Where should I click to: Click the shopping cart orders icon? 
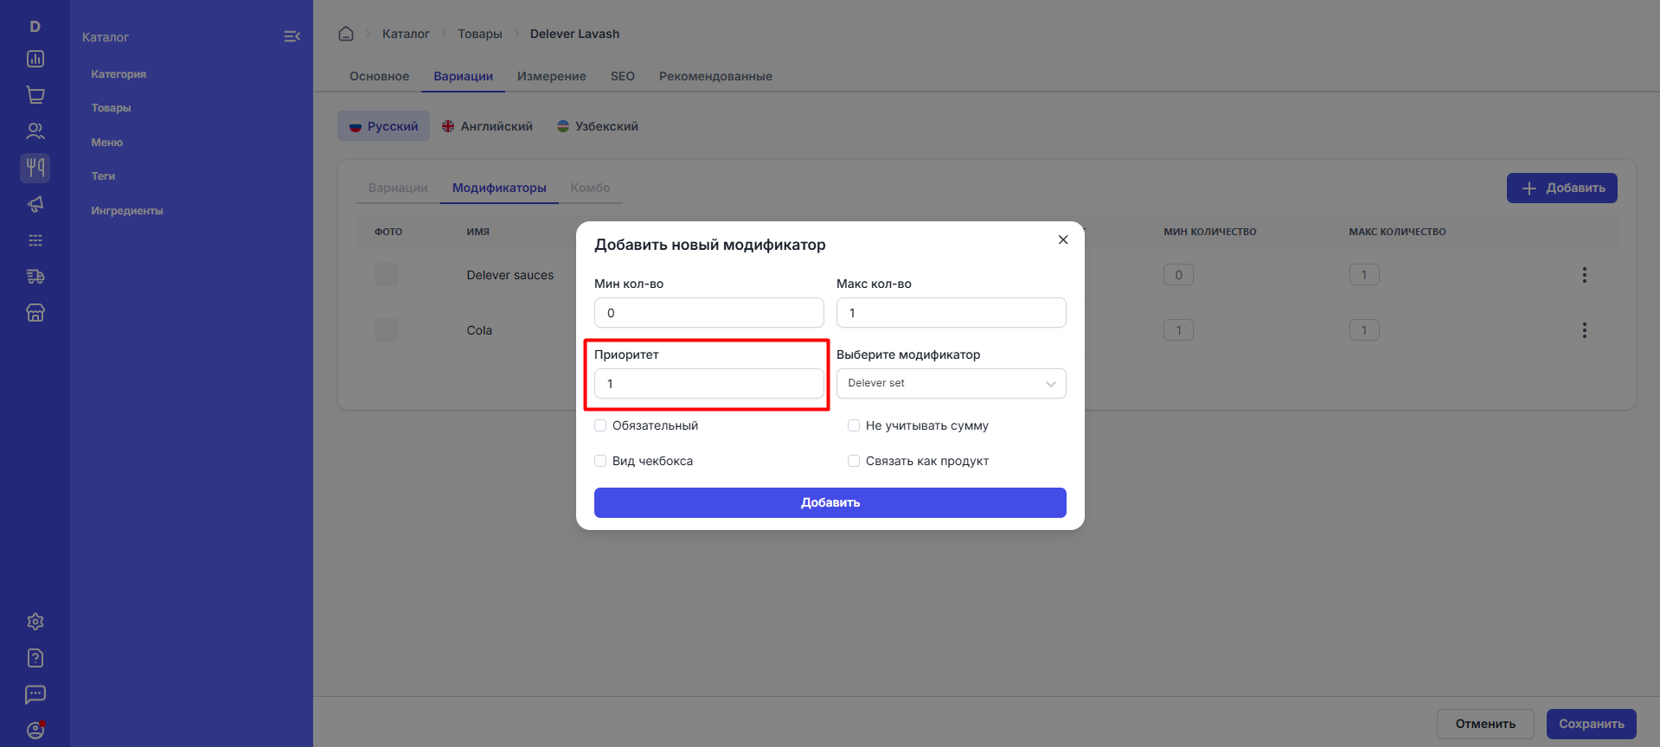click(35, 95)
